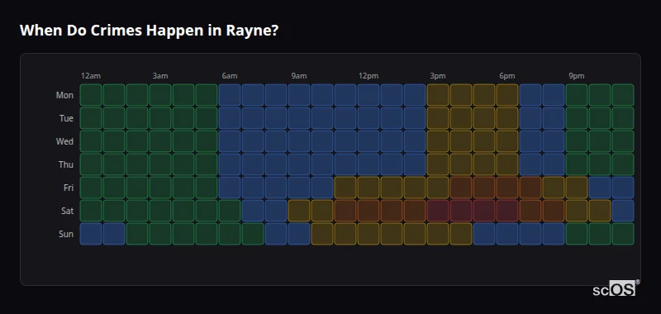Select the Monday 12am heatmap cell
The height and width of the screenshot is (314, 661).
pos(91,95)
